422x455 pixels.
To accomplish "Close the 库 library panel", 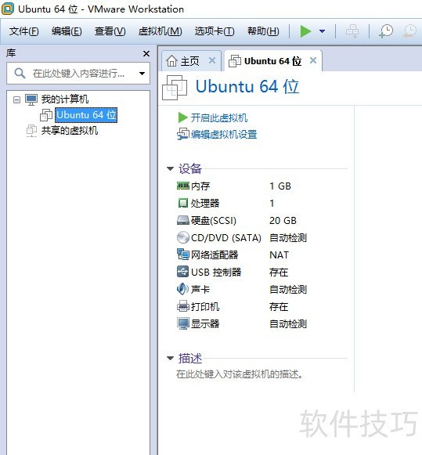I will (x=146, y=54).
